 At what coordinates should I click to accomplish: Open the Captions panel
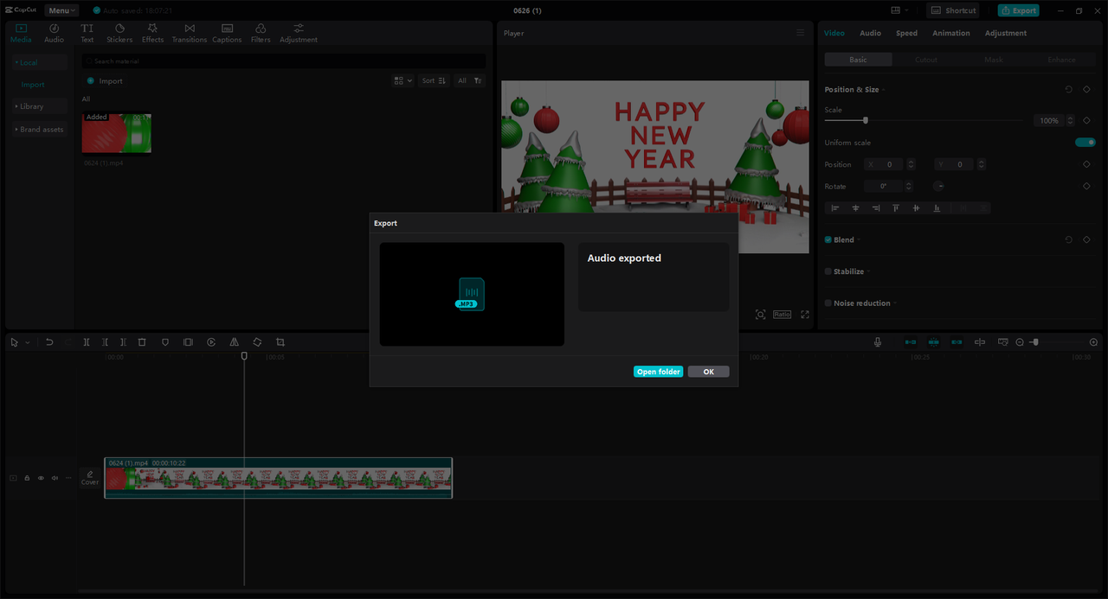(227, 33)
